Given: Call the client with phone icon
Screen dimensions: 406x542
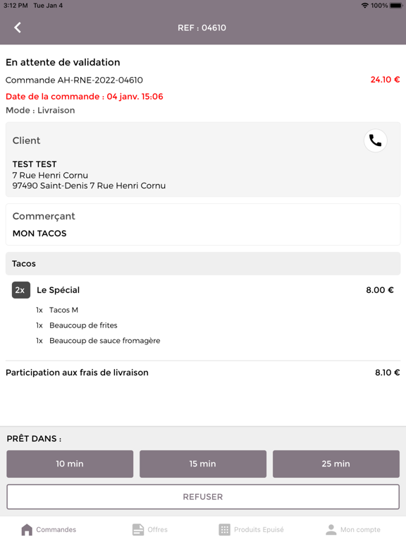Looking at the screenshot, I should click(x=375, y=140).
